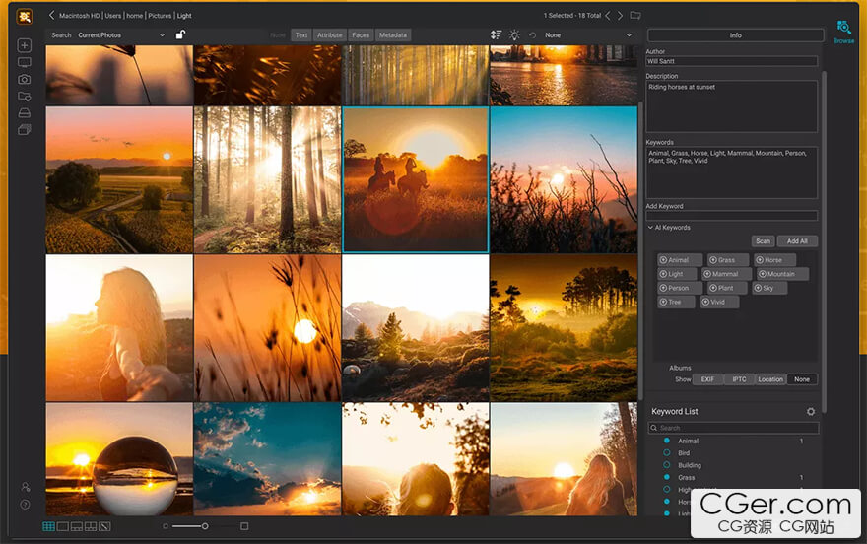Screen dimensions: 867x544
Task: Open the albums stack sidebar icon
Action: tap(25, 129)
